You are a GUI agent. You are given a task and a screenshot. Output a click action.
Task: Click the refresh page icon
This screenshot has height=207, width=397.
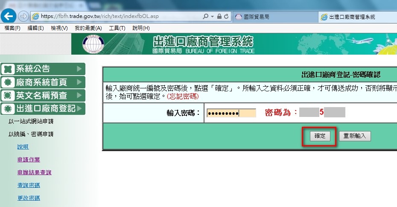(226, 17)
